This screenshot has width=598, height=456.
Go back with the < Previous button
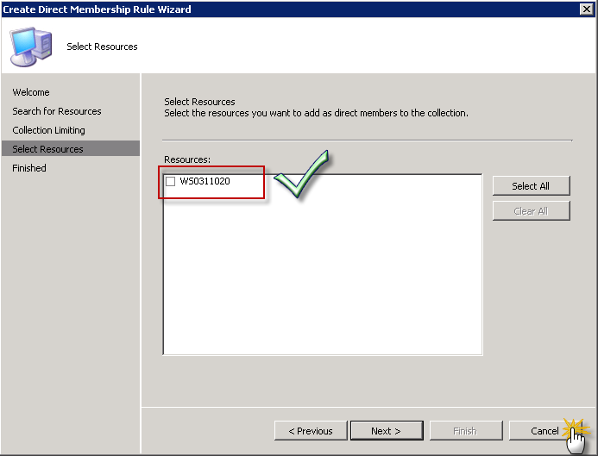click(311, 430)
